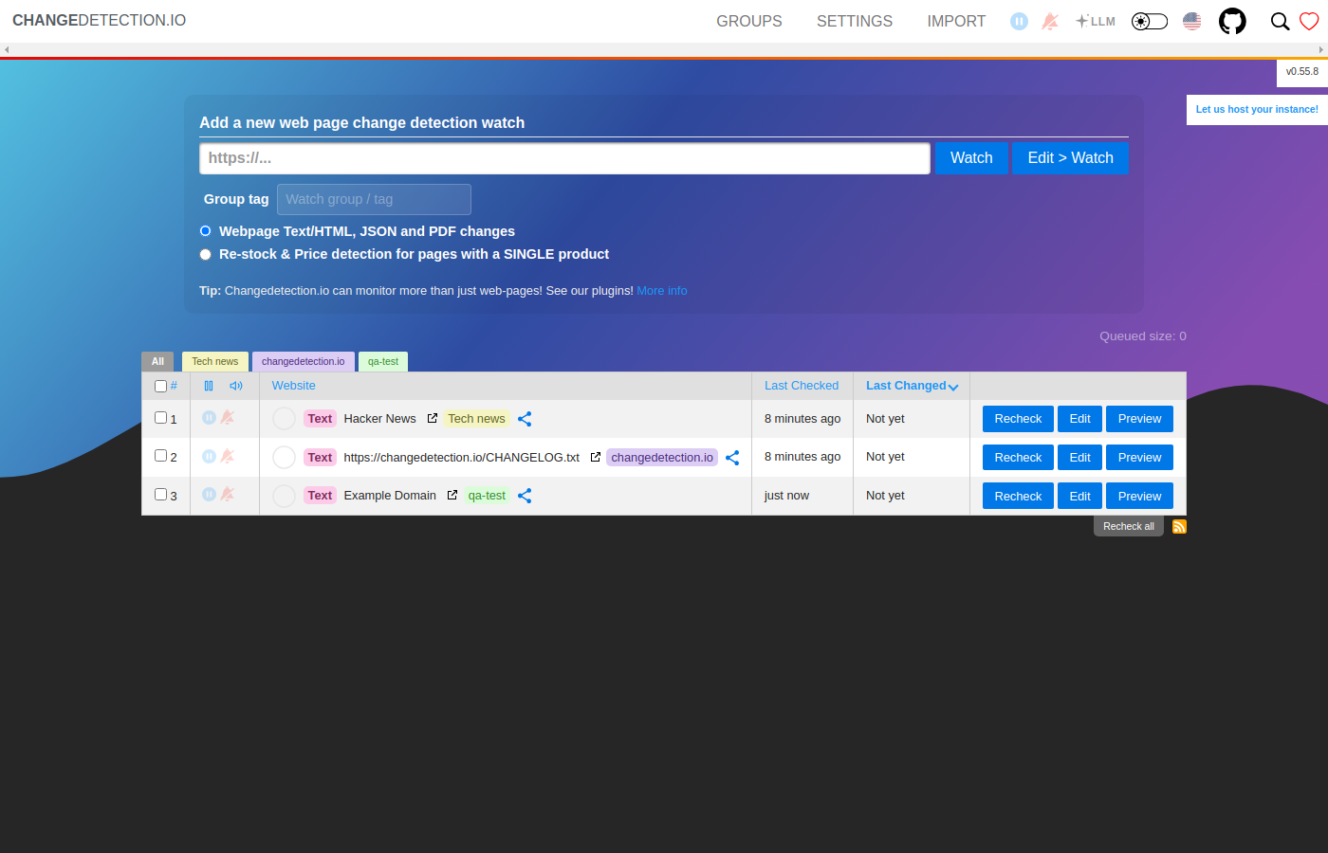Sort by Website column header
The image size is (1328, 853).
pyautogui.click(x=294, y=386)
